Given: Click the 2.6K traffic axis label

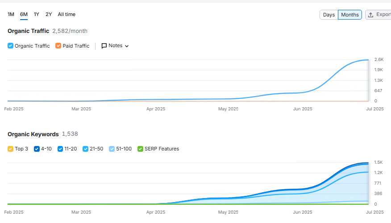Looking at the screenshot, I should 379,59.
